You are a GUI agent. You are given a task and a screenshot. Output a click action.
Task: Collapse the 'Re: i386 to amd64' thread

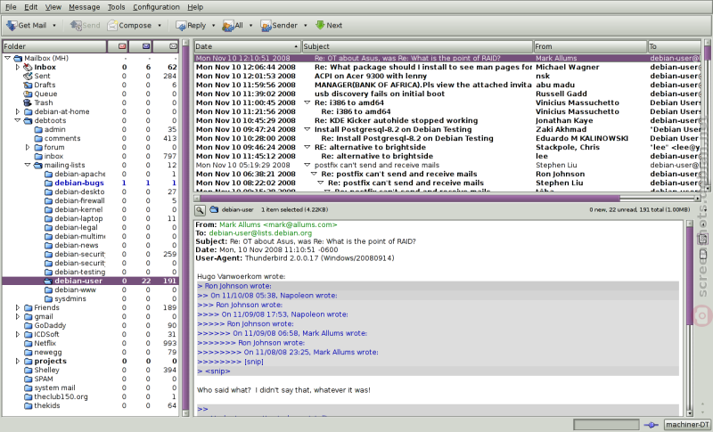click(307, 102)
